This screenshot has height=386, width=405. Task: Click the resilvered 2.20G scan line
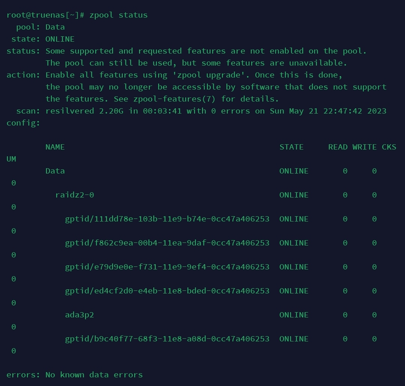point(216,111)
